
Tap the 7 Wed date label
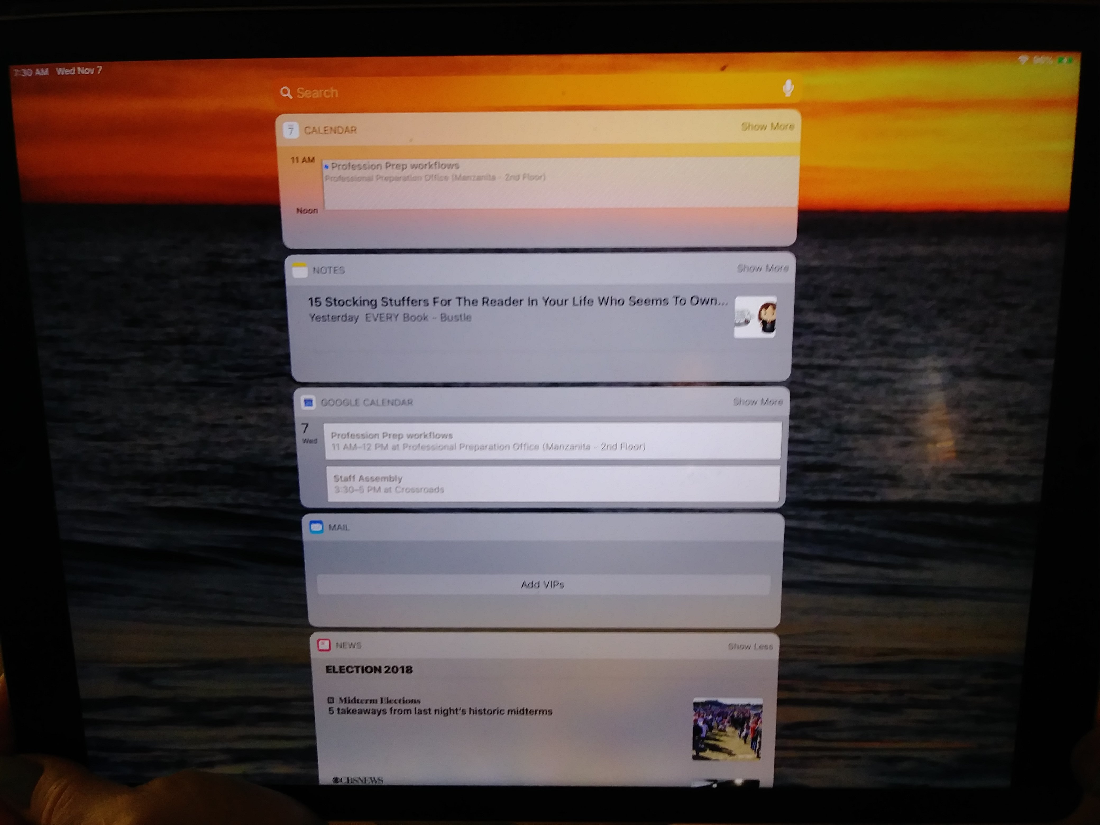308,433
